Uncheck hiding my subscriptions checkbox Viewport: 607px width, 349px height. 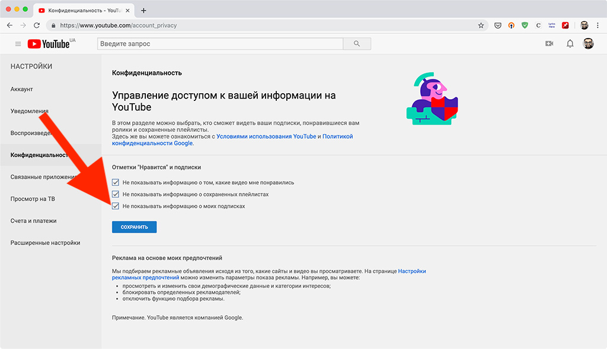(116, 206)
